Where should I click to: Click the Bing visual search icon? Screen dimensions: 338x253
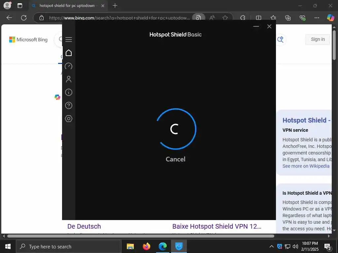click(280, 40)
